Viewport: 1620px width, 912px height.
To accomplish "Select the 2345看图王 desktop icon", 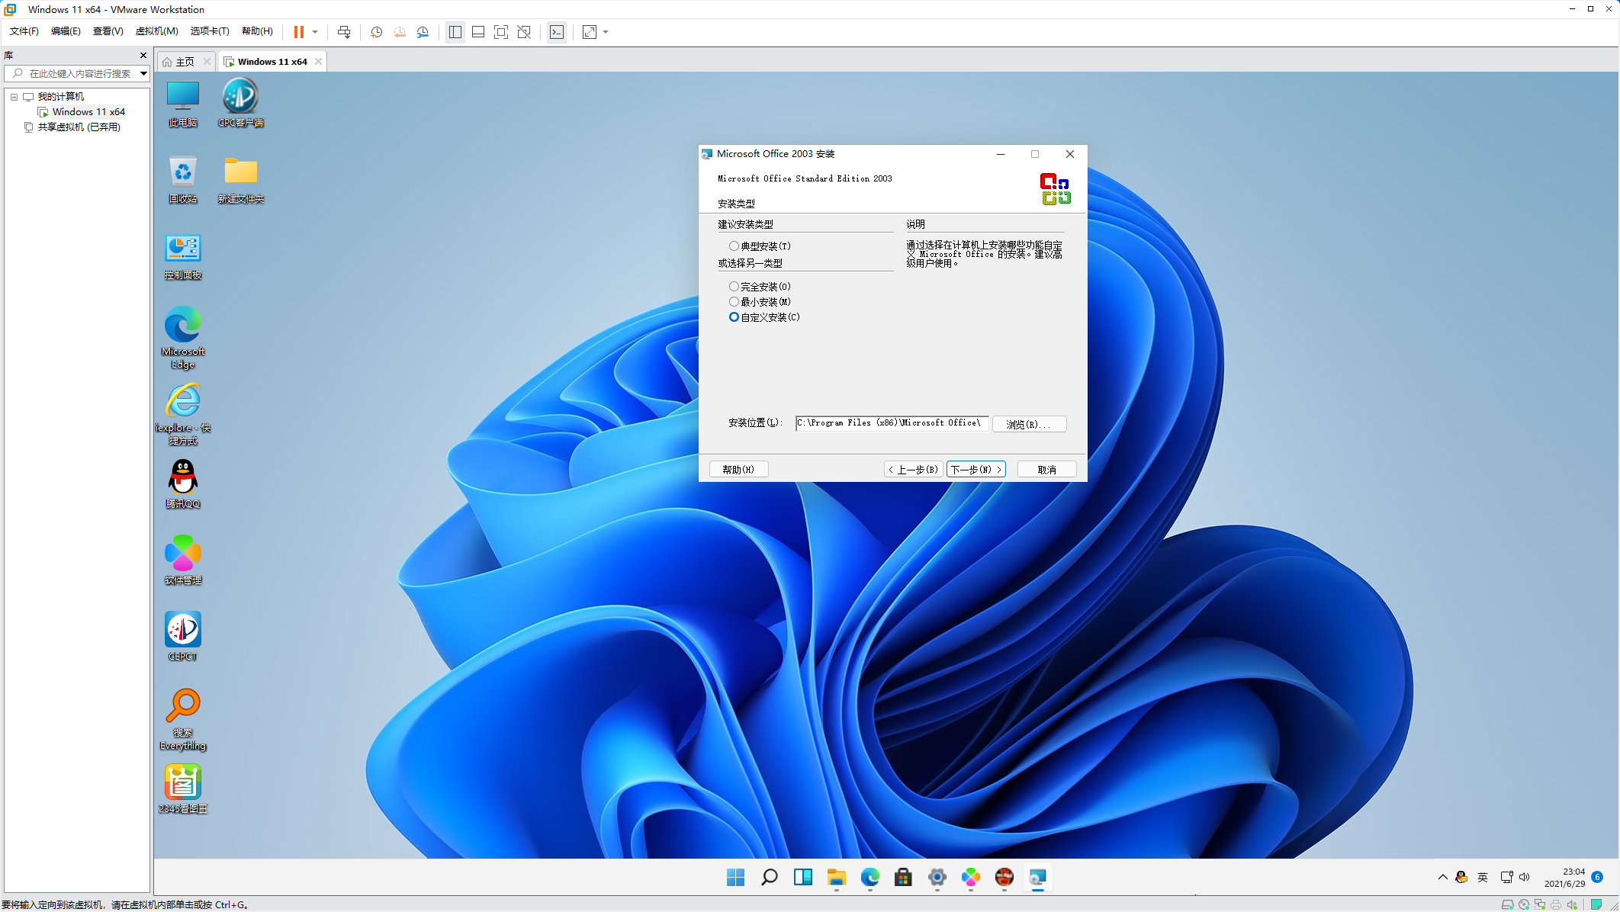I will click(x=183, y=789).
